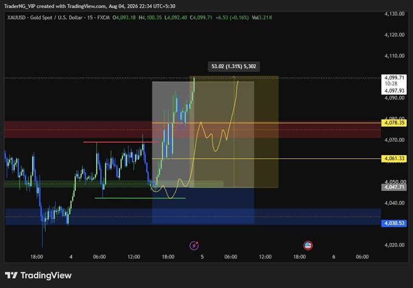Click the short green horizontal support line
The image size is (413, 288).
(140, 198)
